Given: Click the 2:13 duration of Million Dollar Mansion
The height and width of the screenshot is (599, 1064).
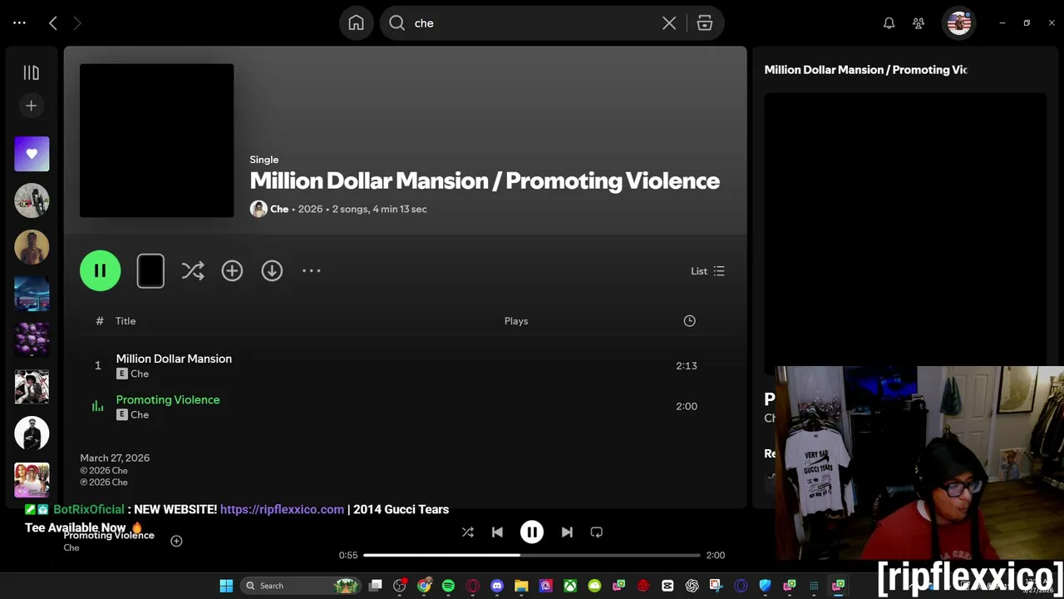Looking at the screenshot, I should 687,366.
